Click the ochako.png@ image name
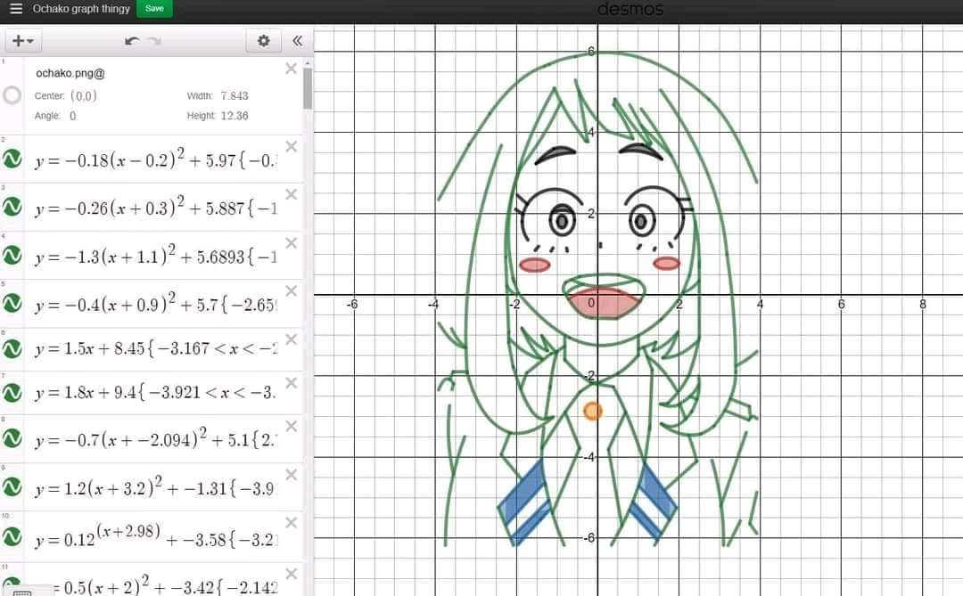The height and width of the screenshot is (596, 963). coord(70,73)
